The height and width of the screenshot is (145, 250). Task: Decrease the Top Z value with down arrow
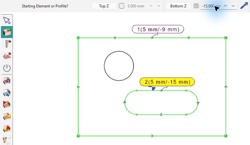point(158,6)
